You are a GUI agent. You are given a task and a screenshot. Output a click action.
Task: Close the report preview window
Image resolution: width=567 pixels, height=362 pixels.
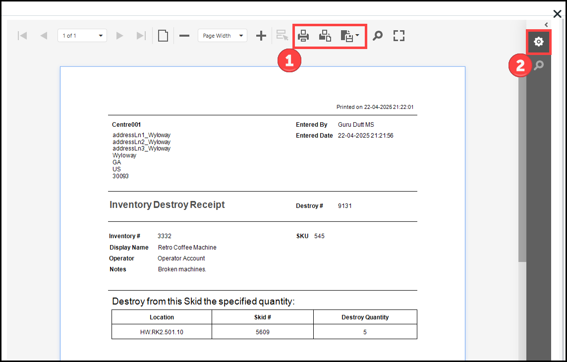[x=557, y=14]
